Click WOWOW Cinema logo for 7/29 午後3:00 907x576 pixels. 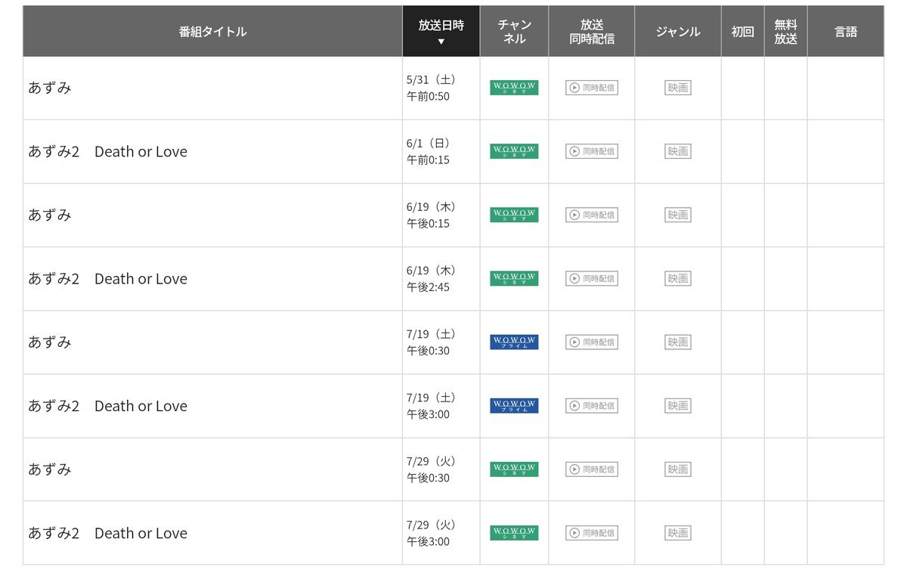[514, 533]
